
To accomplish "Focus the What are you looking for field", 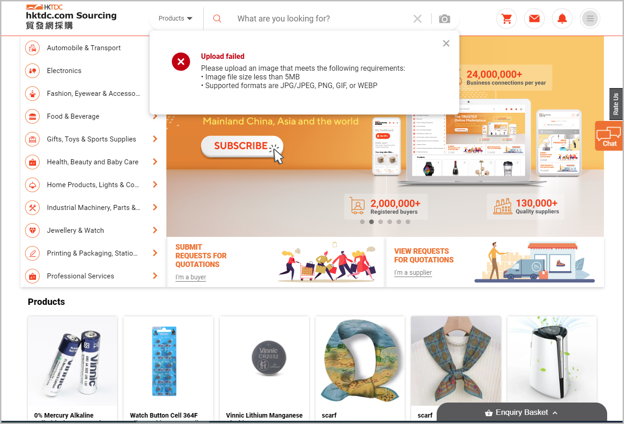I will [321, 19].
